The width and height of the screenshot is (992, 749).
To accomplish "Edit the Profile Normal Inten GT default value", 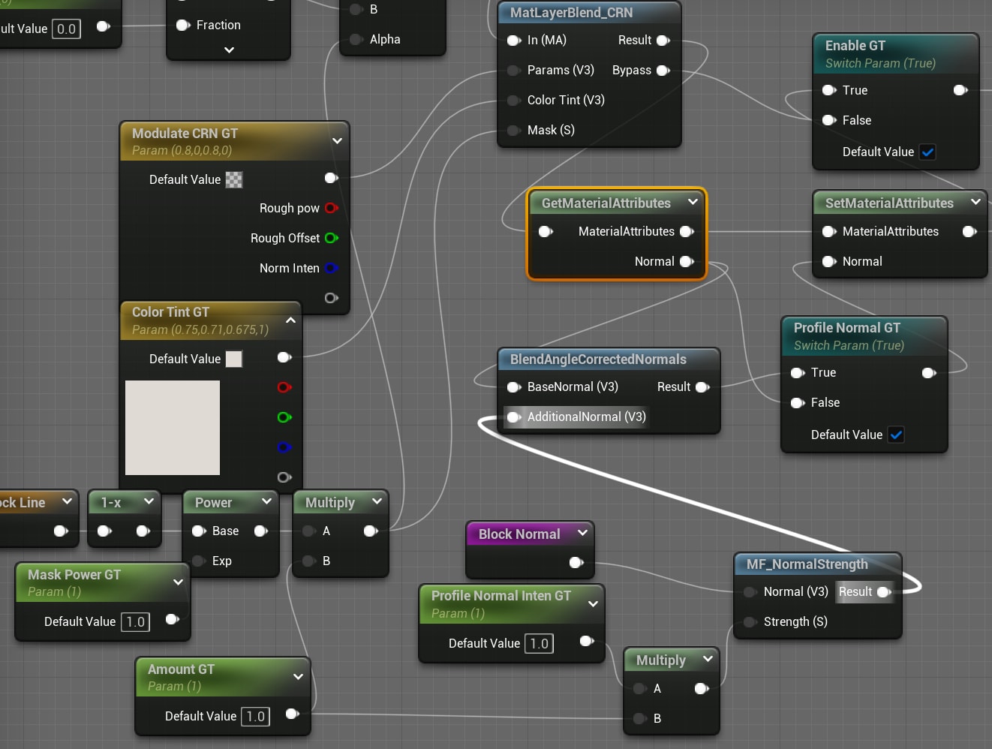I will pyautogui.click(x=540, y=643).
